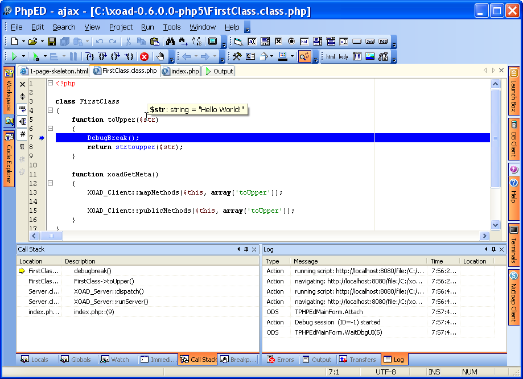The height and width of the screenshot is (379, 523).
Task: Switch to the 1-page-skeleton.html tab
Action: [x=54, y=71]
